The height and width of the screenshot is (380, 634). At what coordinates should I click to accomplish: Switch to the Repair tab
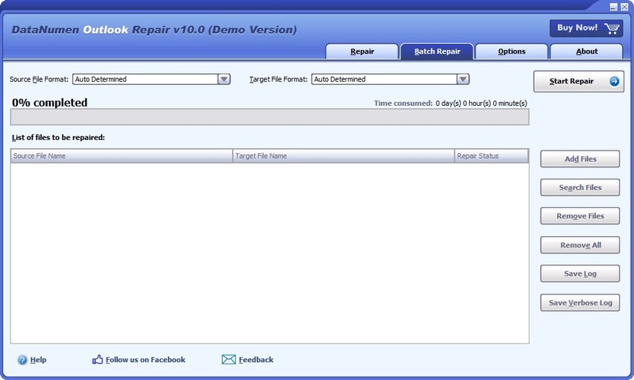coord(362,51)
